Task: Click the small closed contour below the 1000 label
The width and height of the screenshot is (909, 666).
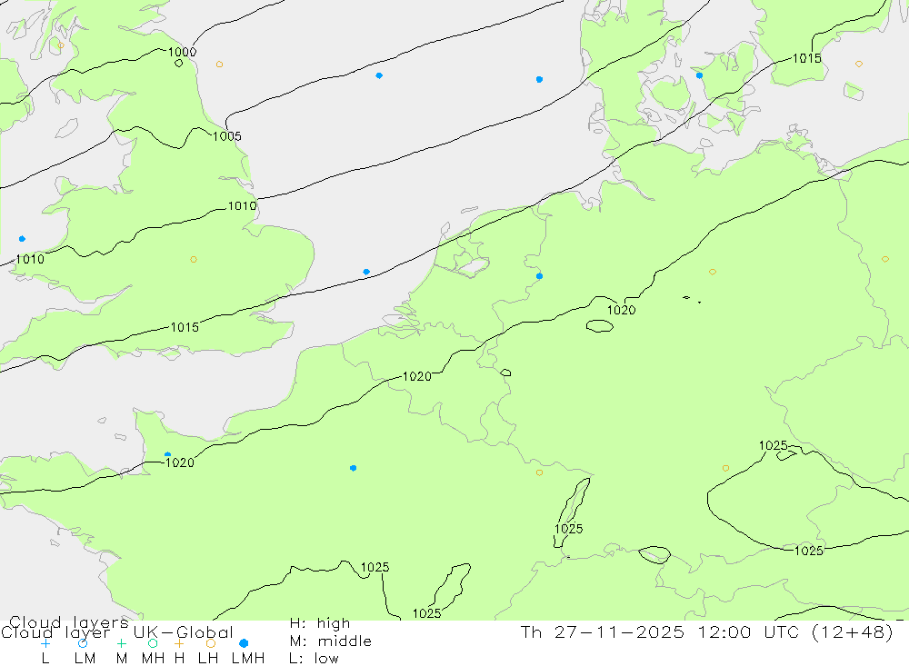Action: pos(178,64)
